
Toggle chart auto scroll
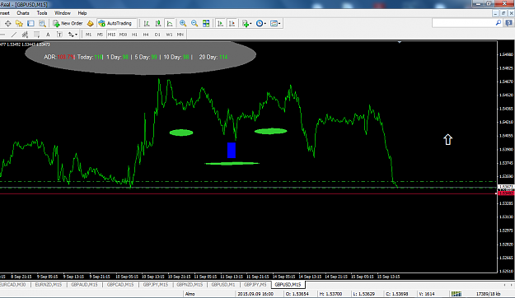tap(220, 23)
